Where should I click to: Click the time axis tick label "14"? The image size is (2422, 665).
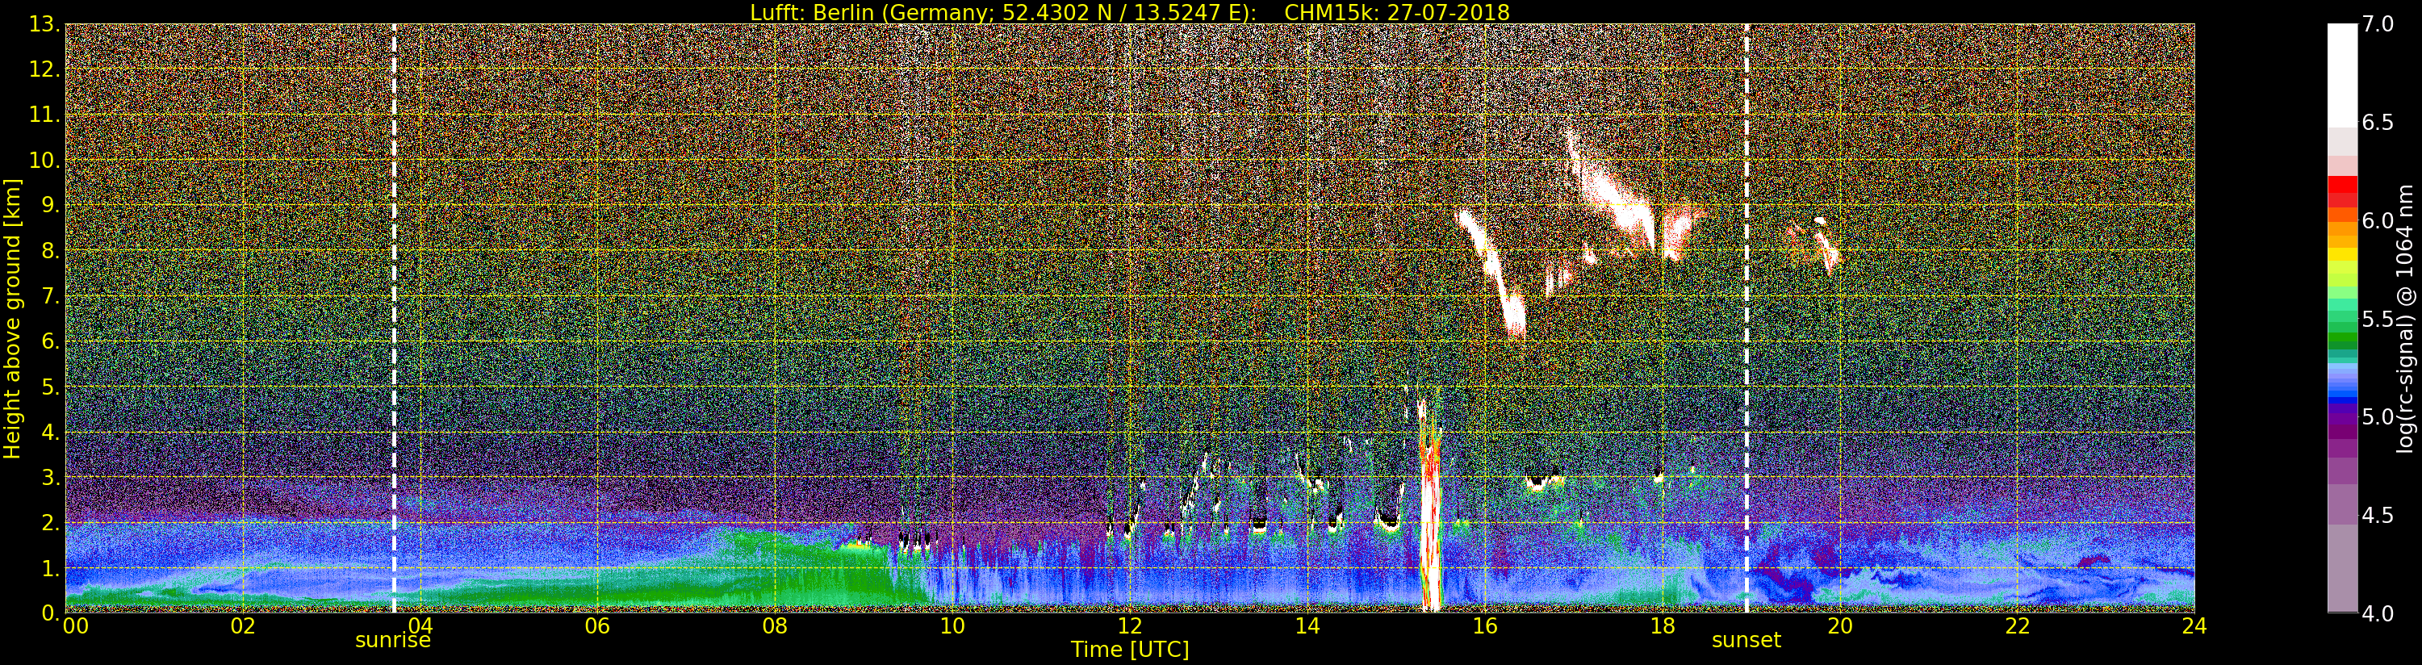(x=1307, y=626)
